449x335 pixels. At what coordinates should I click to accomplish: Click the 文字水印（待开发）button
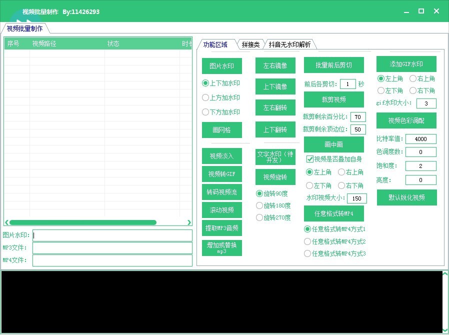point(275,157)
